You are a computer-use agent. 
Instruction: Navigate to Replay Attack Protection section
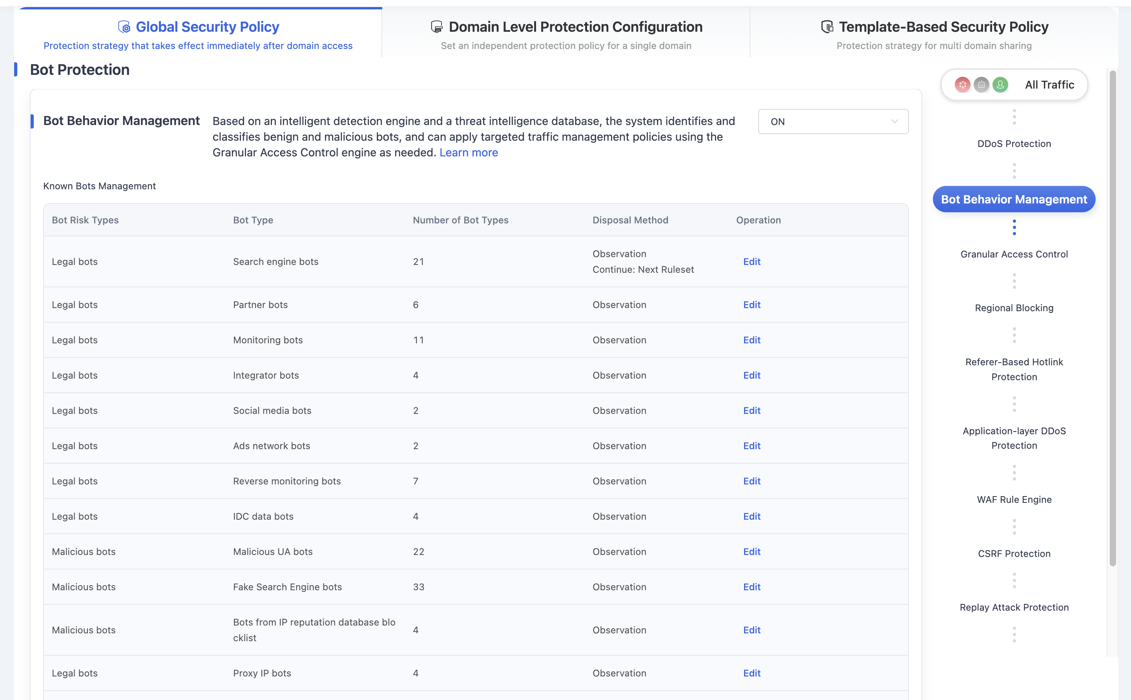1014,608
